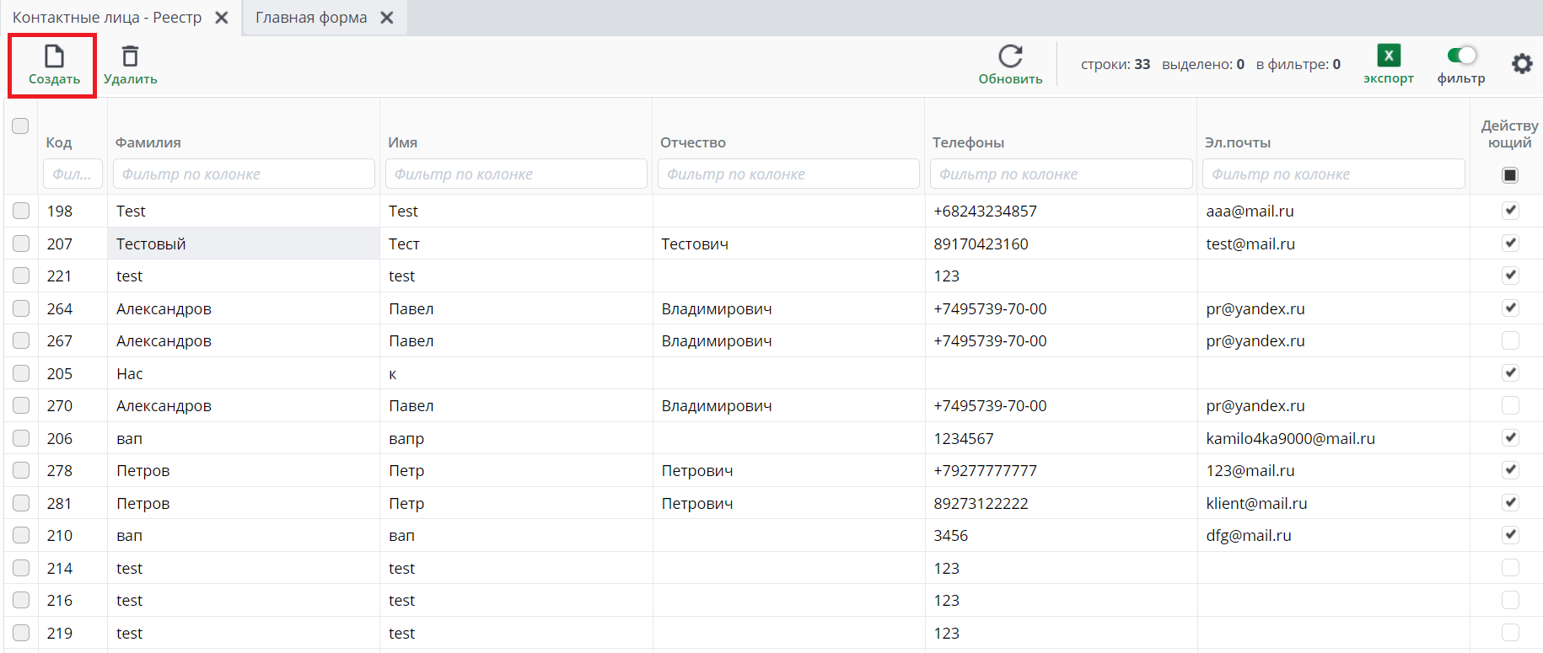Select the row checkbox for code 198
This screenshot has width=1543, height=653.
(21, 211)
